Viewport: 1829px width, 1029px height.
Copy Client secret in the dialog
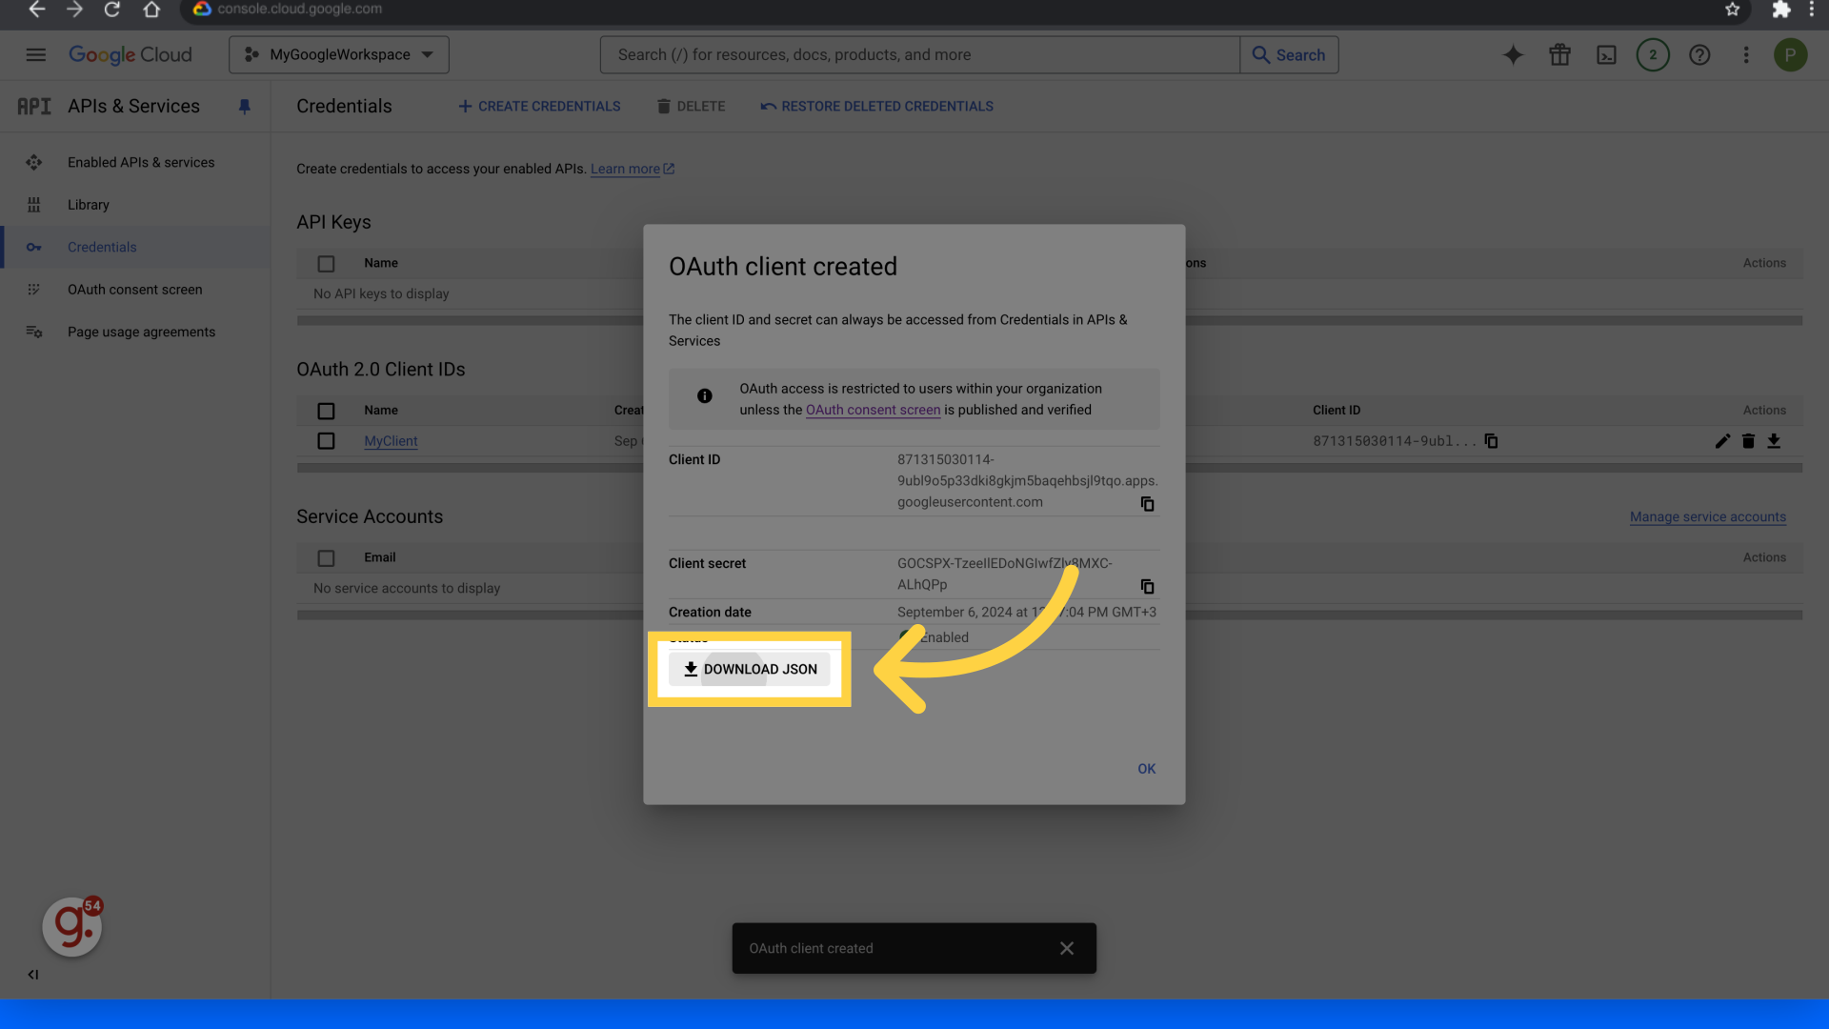(1147, 587)
